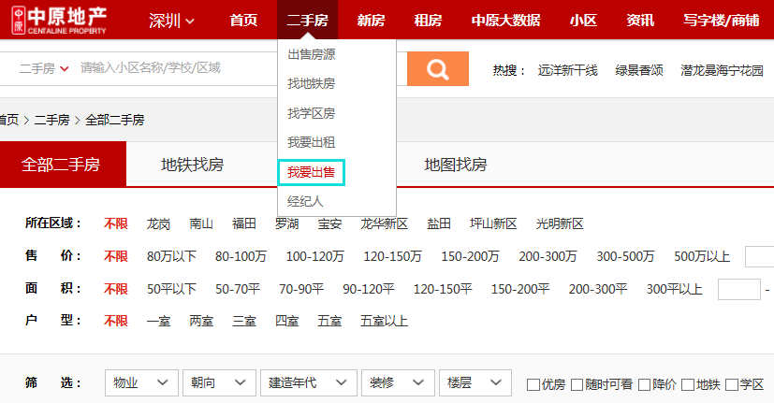
Task: Filter by 南山 district
Action: [201, 224]
